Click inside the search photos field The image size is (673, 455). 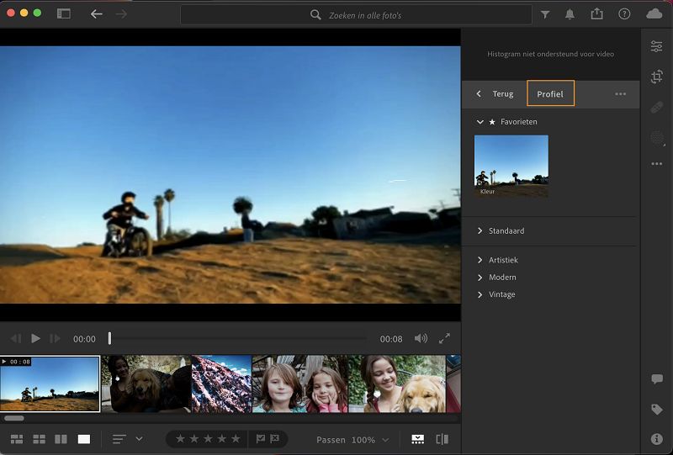pyautogui.click(x=356, y=15)
